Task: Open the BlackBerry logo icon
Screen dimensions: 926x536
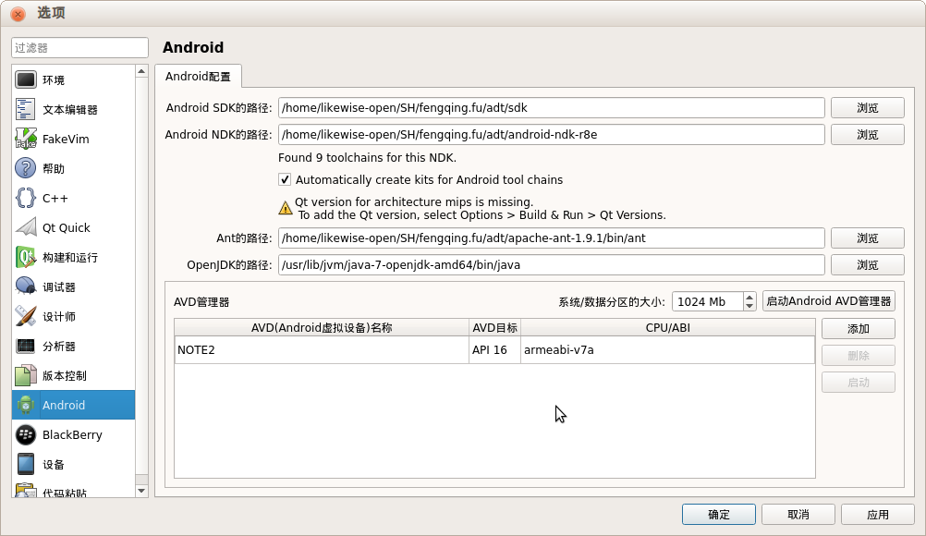Action: click(25, 434)
